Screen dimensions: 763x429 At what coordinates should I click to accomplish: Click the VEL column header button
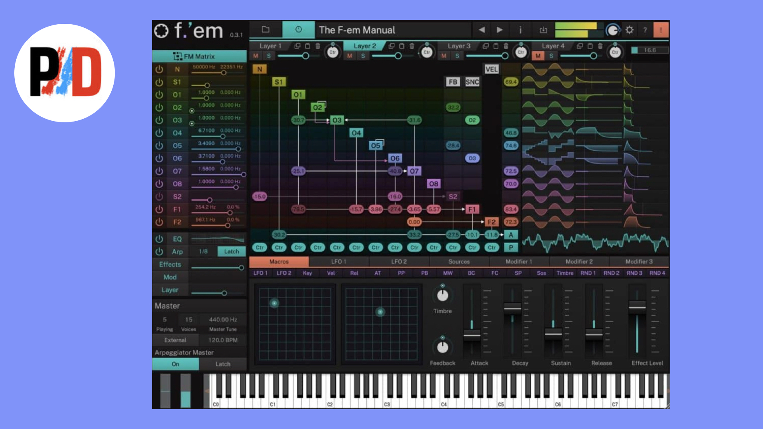click(x=492, y=69)
